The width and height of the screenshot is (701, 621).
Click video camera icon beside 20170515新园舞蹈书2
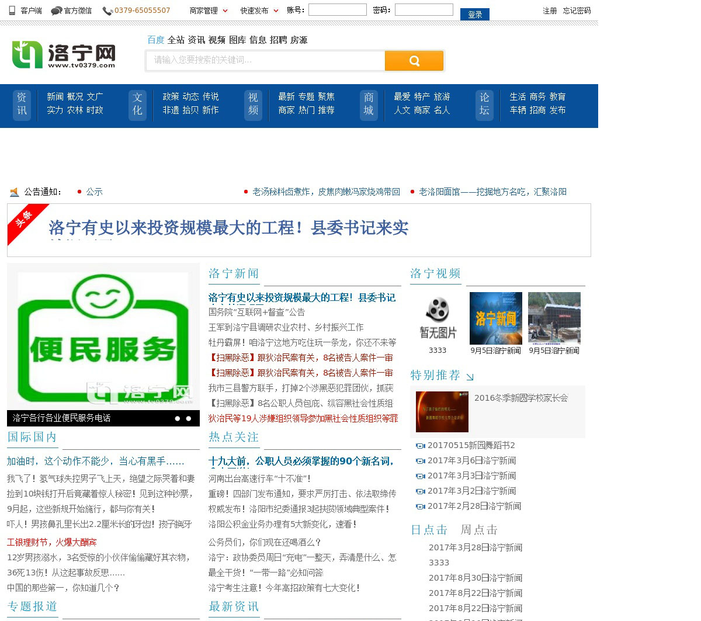coord(420,446)
